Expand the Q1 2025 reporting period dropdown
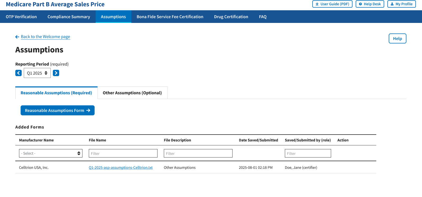The width and height of the screenshot is (422, 197). (37, 73)
